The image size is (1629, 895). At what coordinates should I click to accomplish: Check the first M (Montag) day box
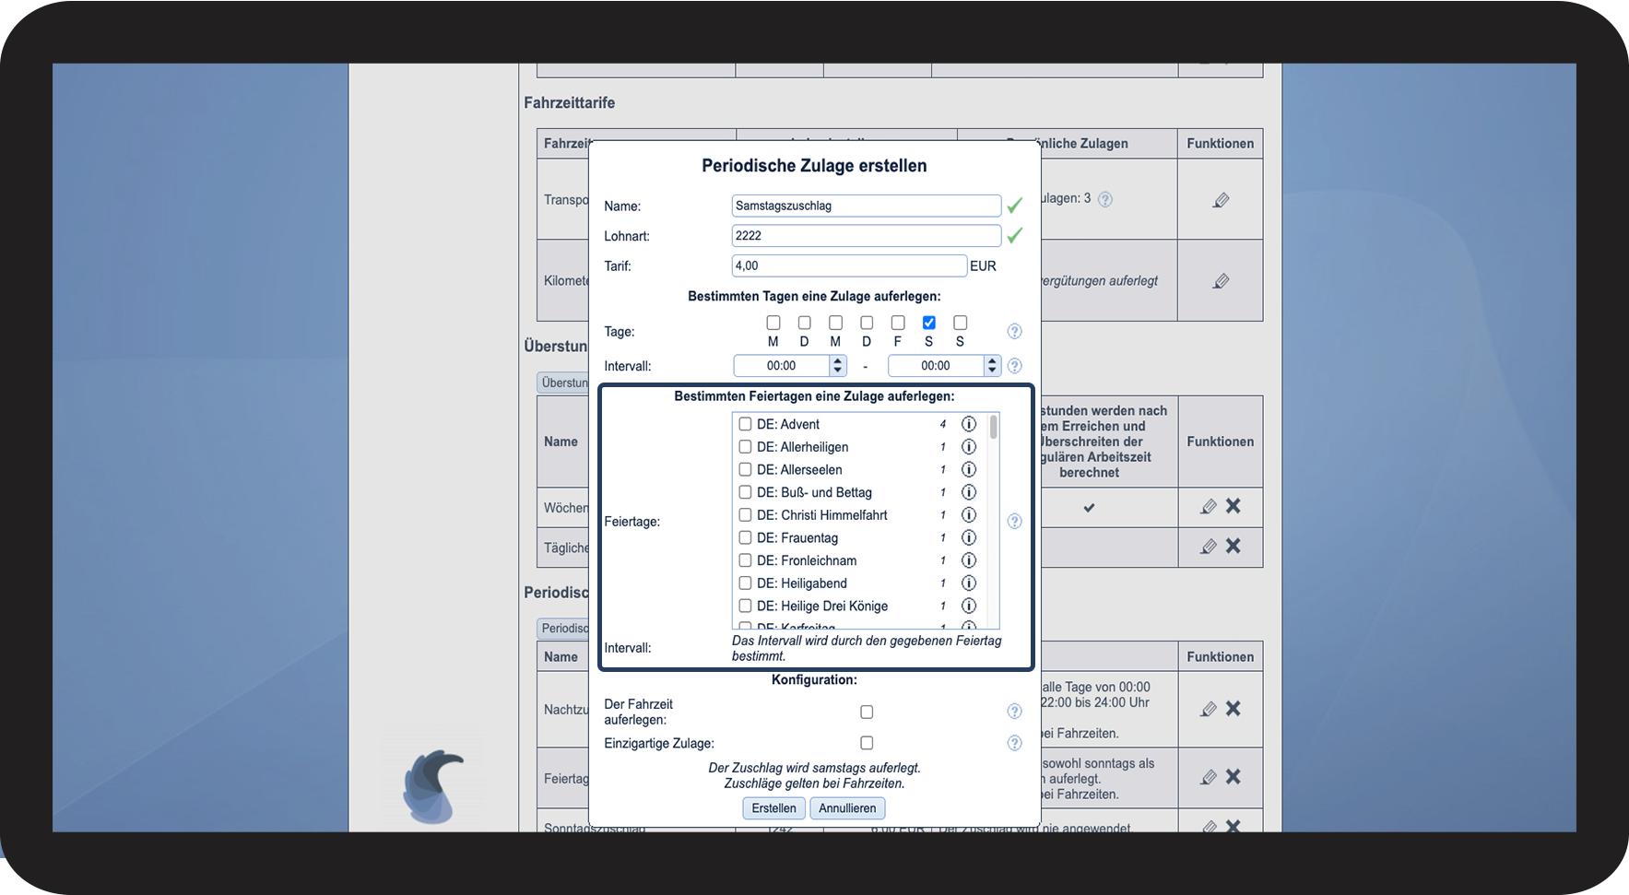(x=773, y=323)
